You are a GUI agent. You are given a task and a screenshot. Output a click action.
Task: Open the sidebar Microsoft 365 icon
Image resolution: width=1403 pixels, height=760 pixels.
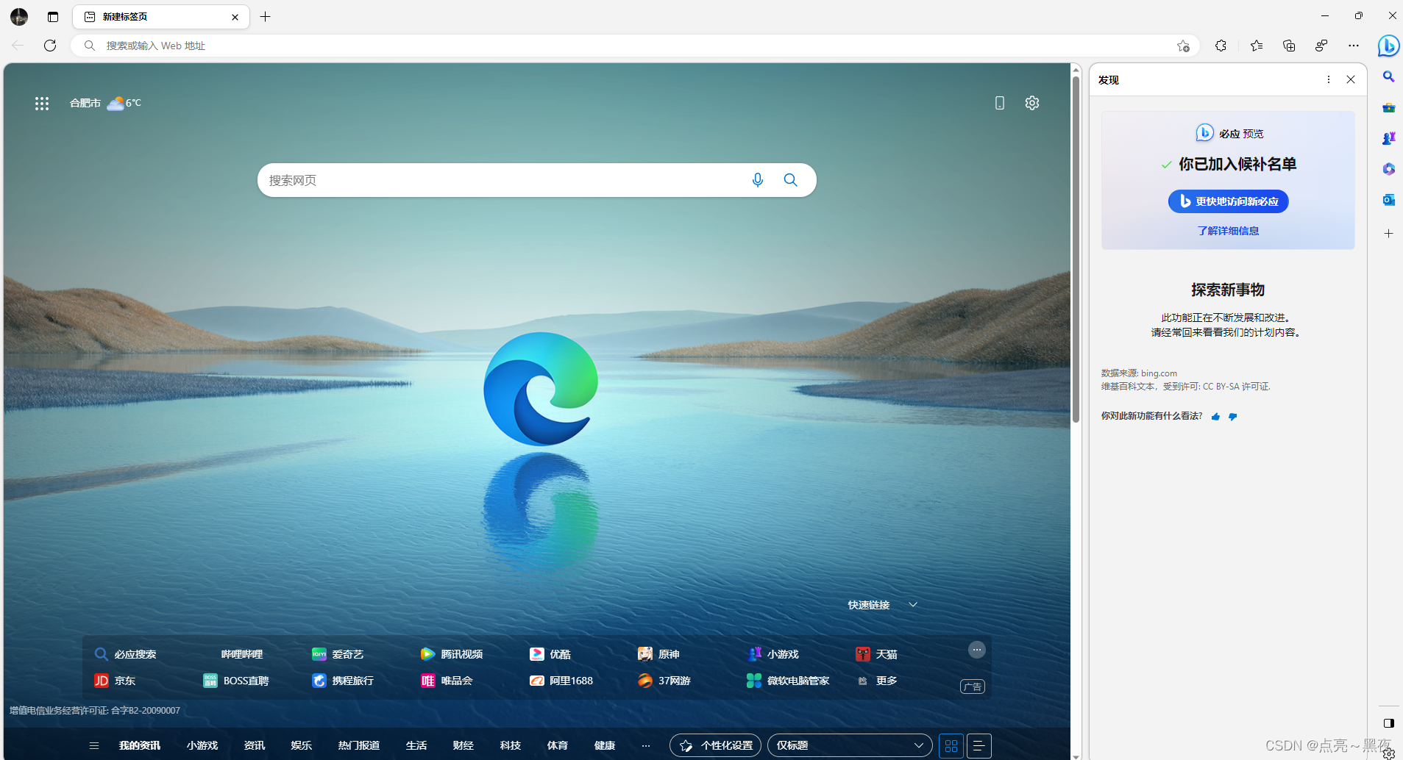1388,169
